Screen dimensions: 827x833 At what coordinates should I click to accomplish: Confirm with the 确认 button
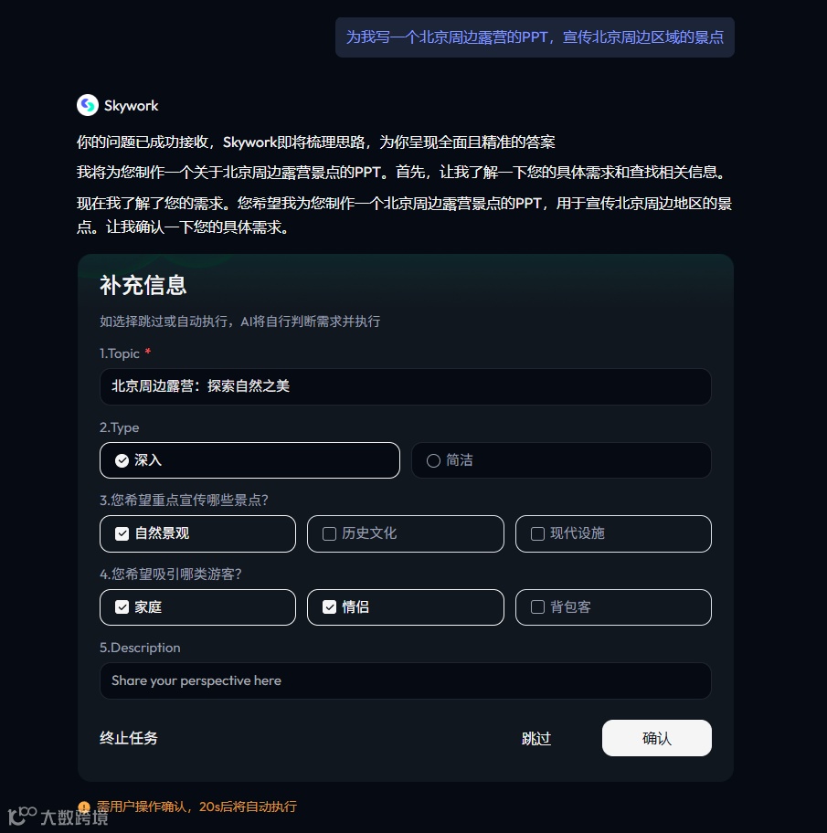(x=656, y=738)
